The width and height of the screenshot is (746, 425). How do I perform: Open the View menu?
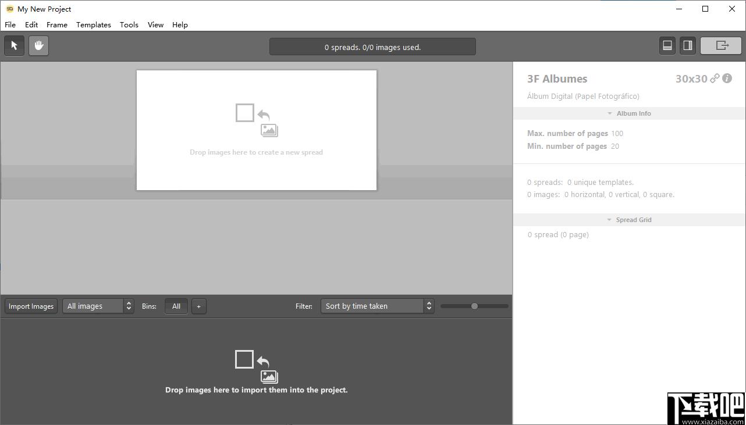pos(155,24)
